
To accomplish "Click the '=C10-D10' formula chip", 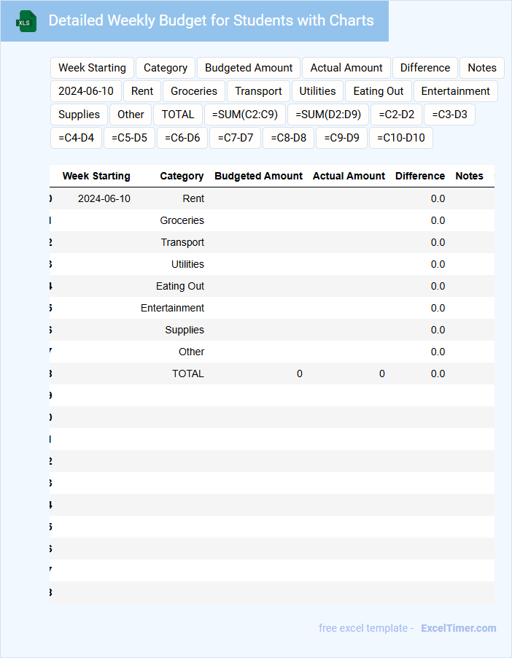I will [401, 138].
